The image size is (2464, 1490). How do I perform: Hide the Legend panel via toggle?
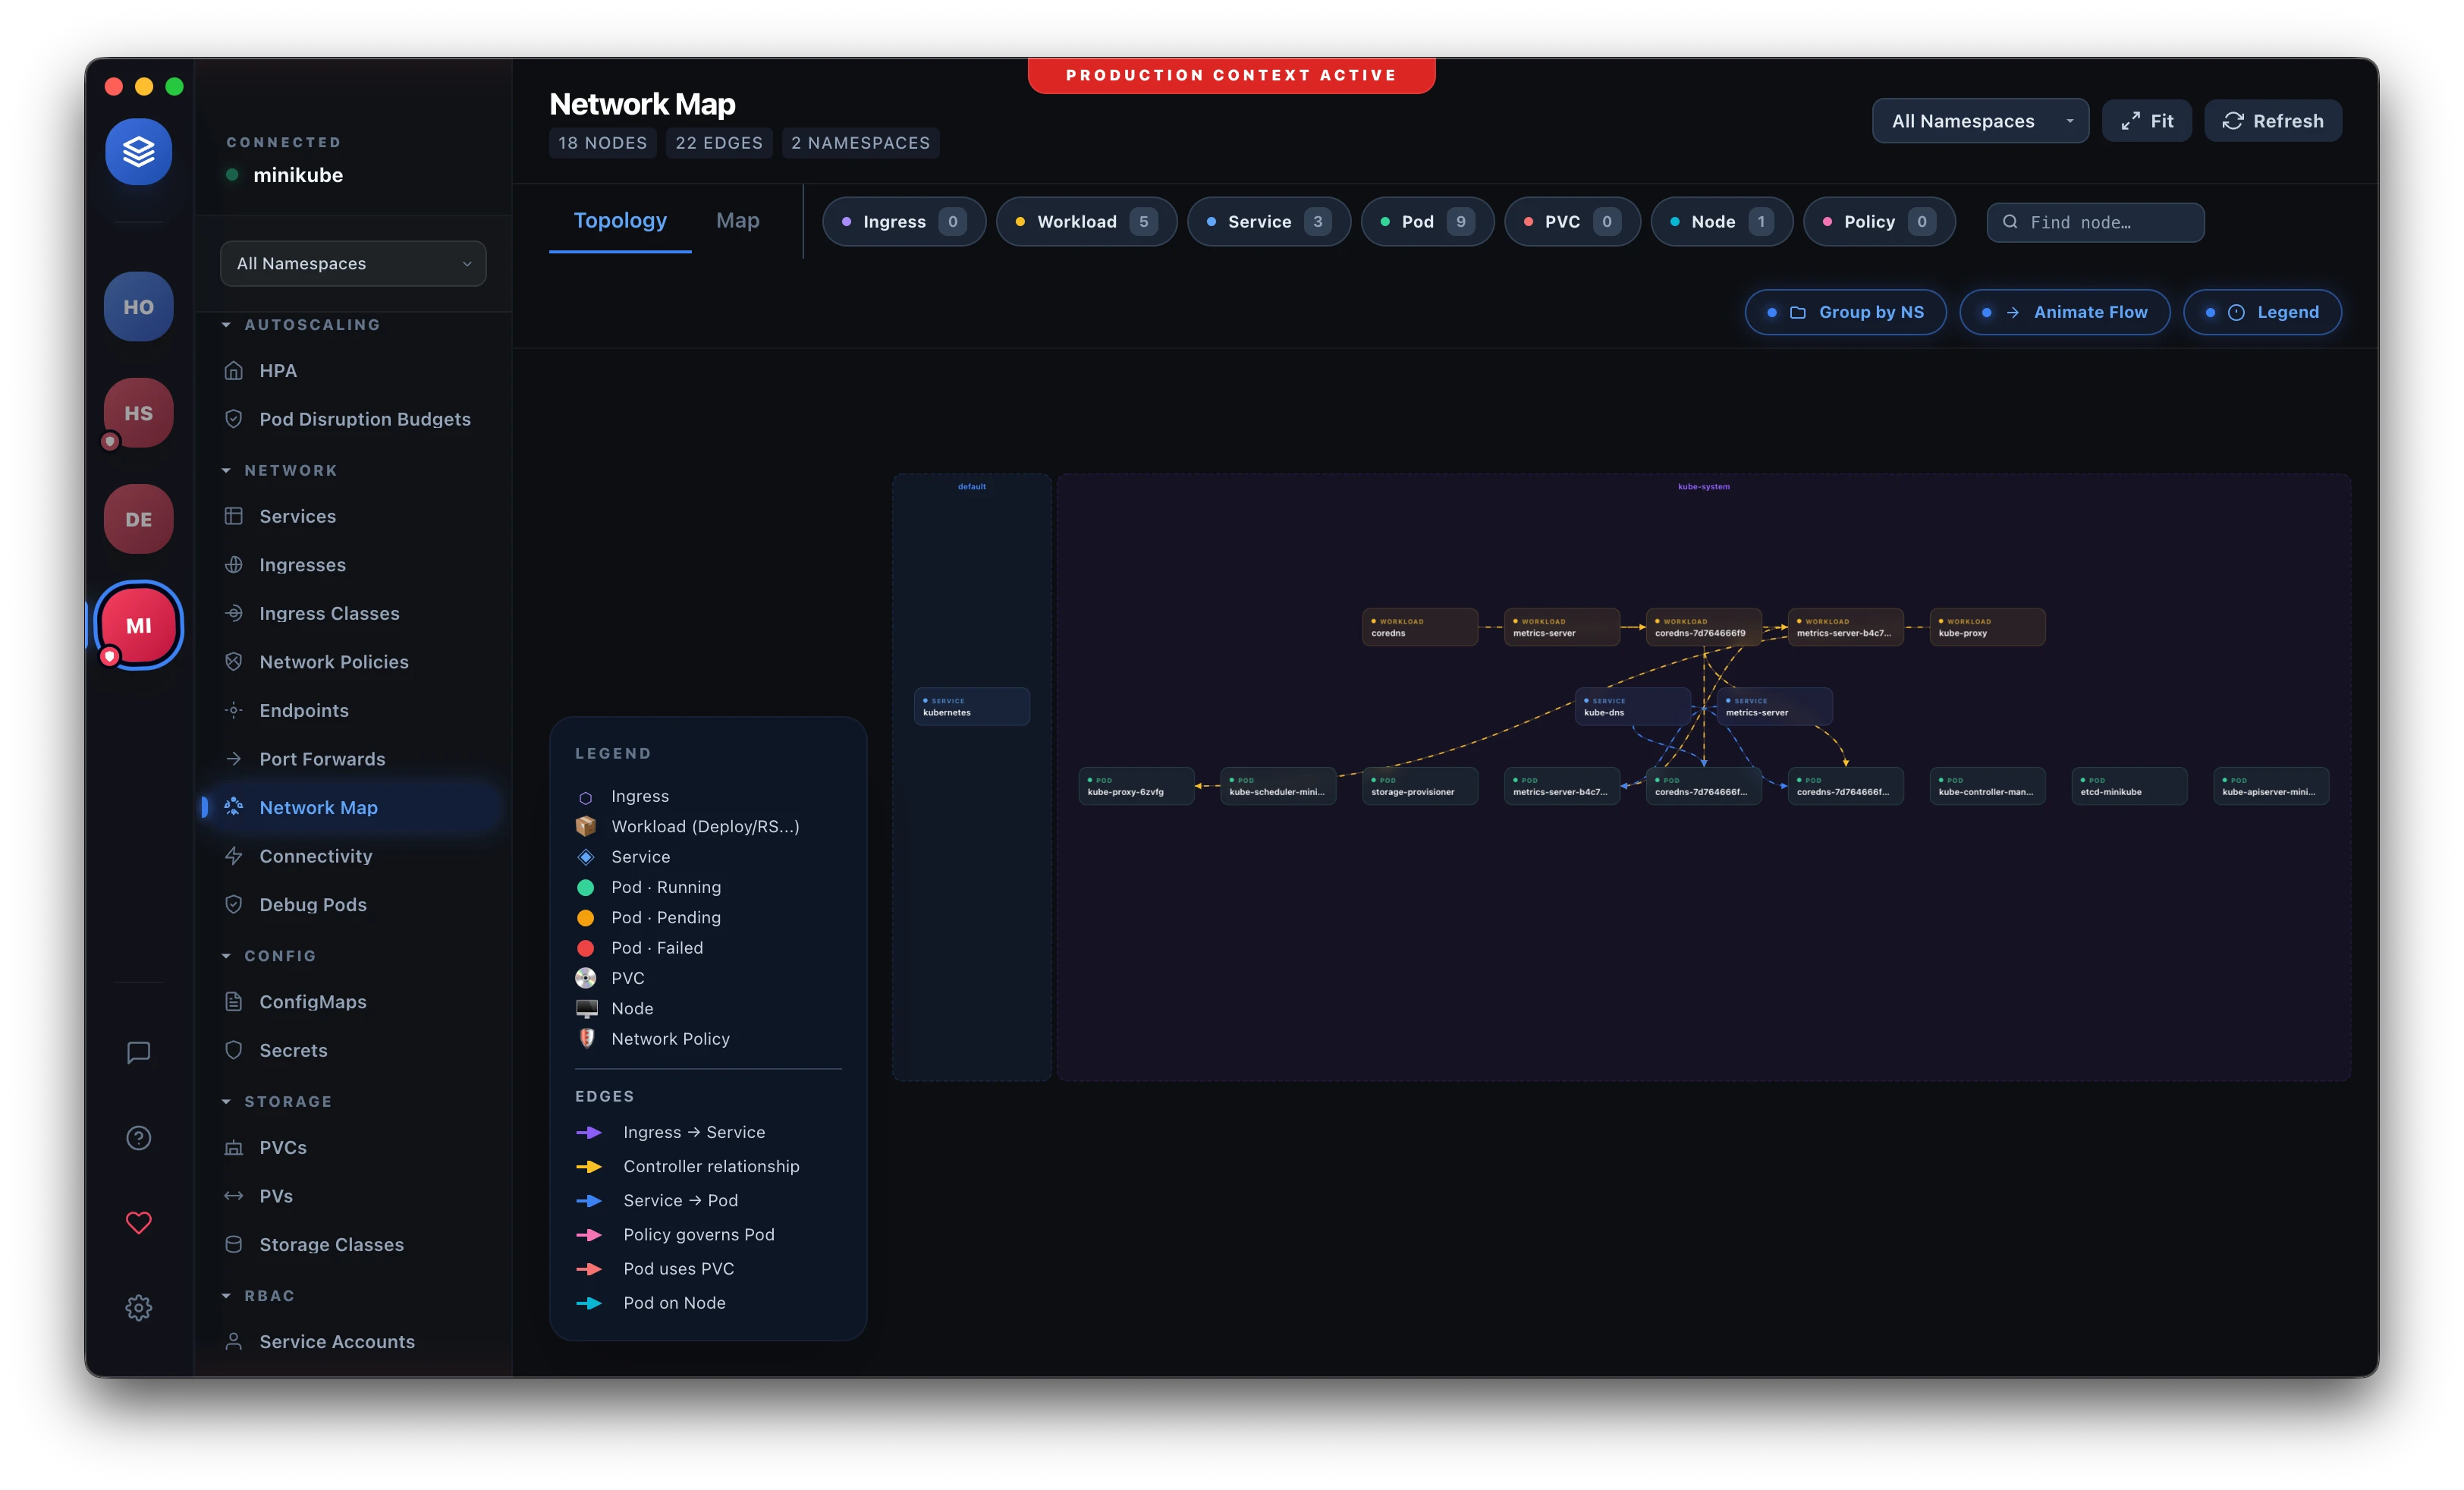pyautogui.click(x=2262, y=312)
